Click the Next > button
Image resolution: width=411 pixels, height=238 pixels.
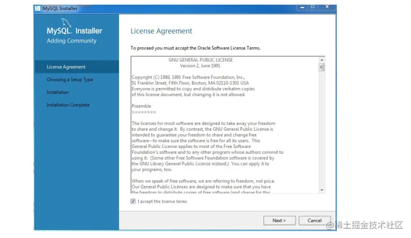click(279, 220)
